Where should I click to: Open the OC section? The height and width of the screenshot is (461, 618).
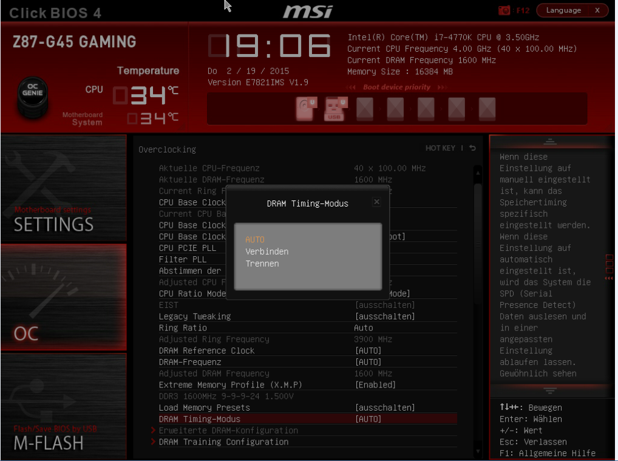[64, 297]
